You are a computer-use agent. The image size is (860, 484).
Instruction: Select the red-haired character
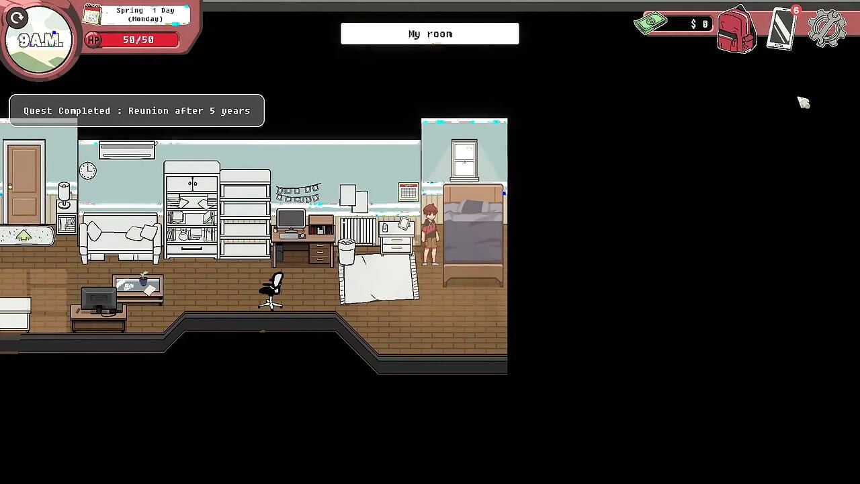tap(430, 235)
